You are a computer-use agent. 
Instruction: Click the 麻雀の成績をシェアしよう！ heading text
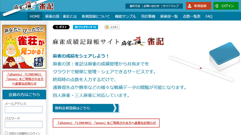(81, 56)
